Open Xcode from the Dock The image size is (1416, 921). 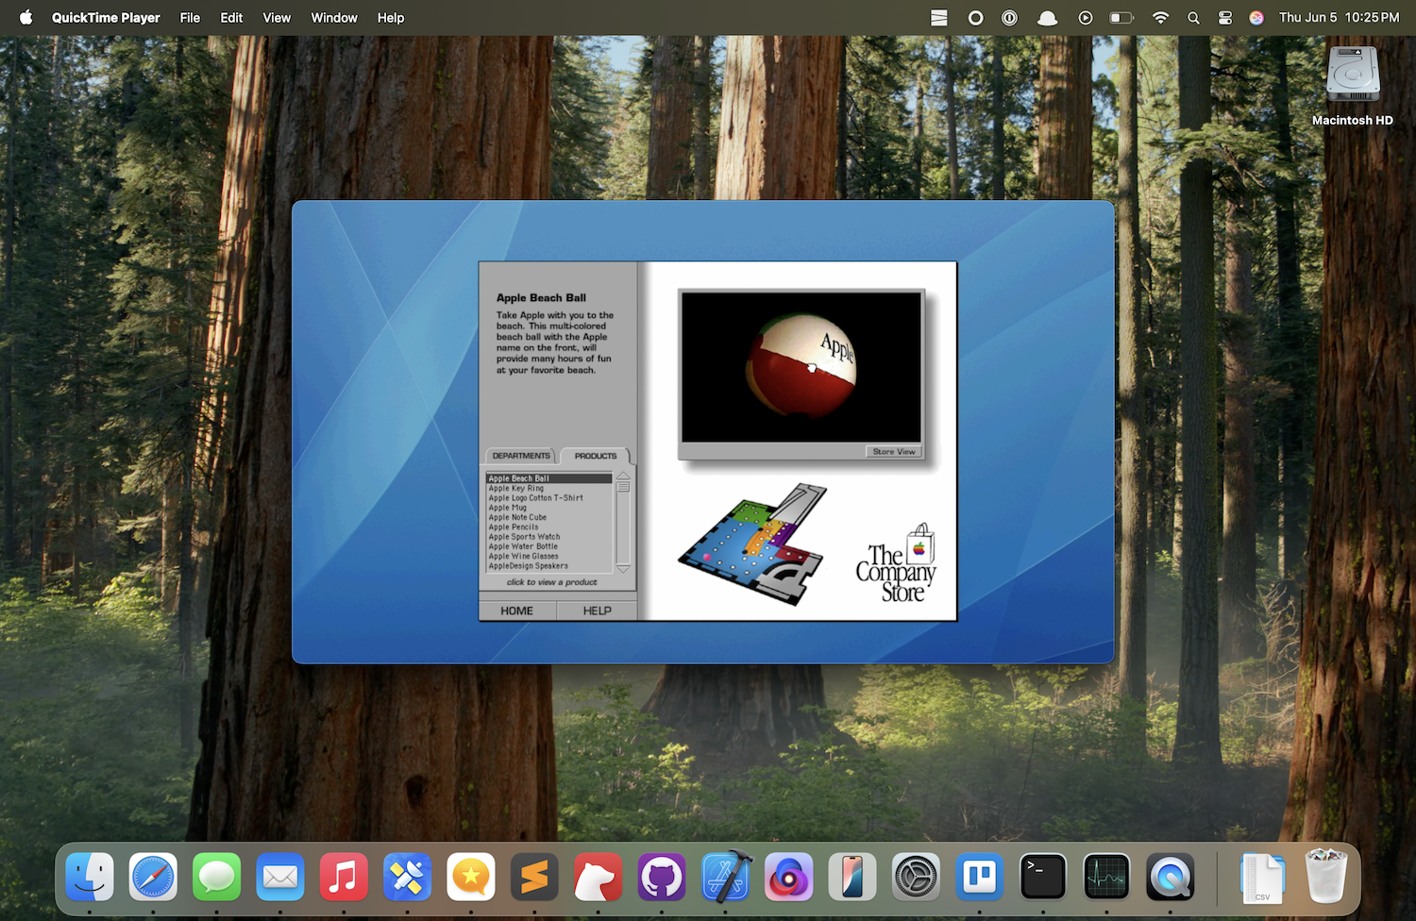[725, 877]
